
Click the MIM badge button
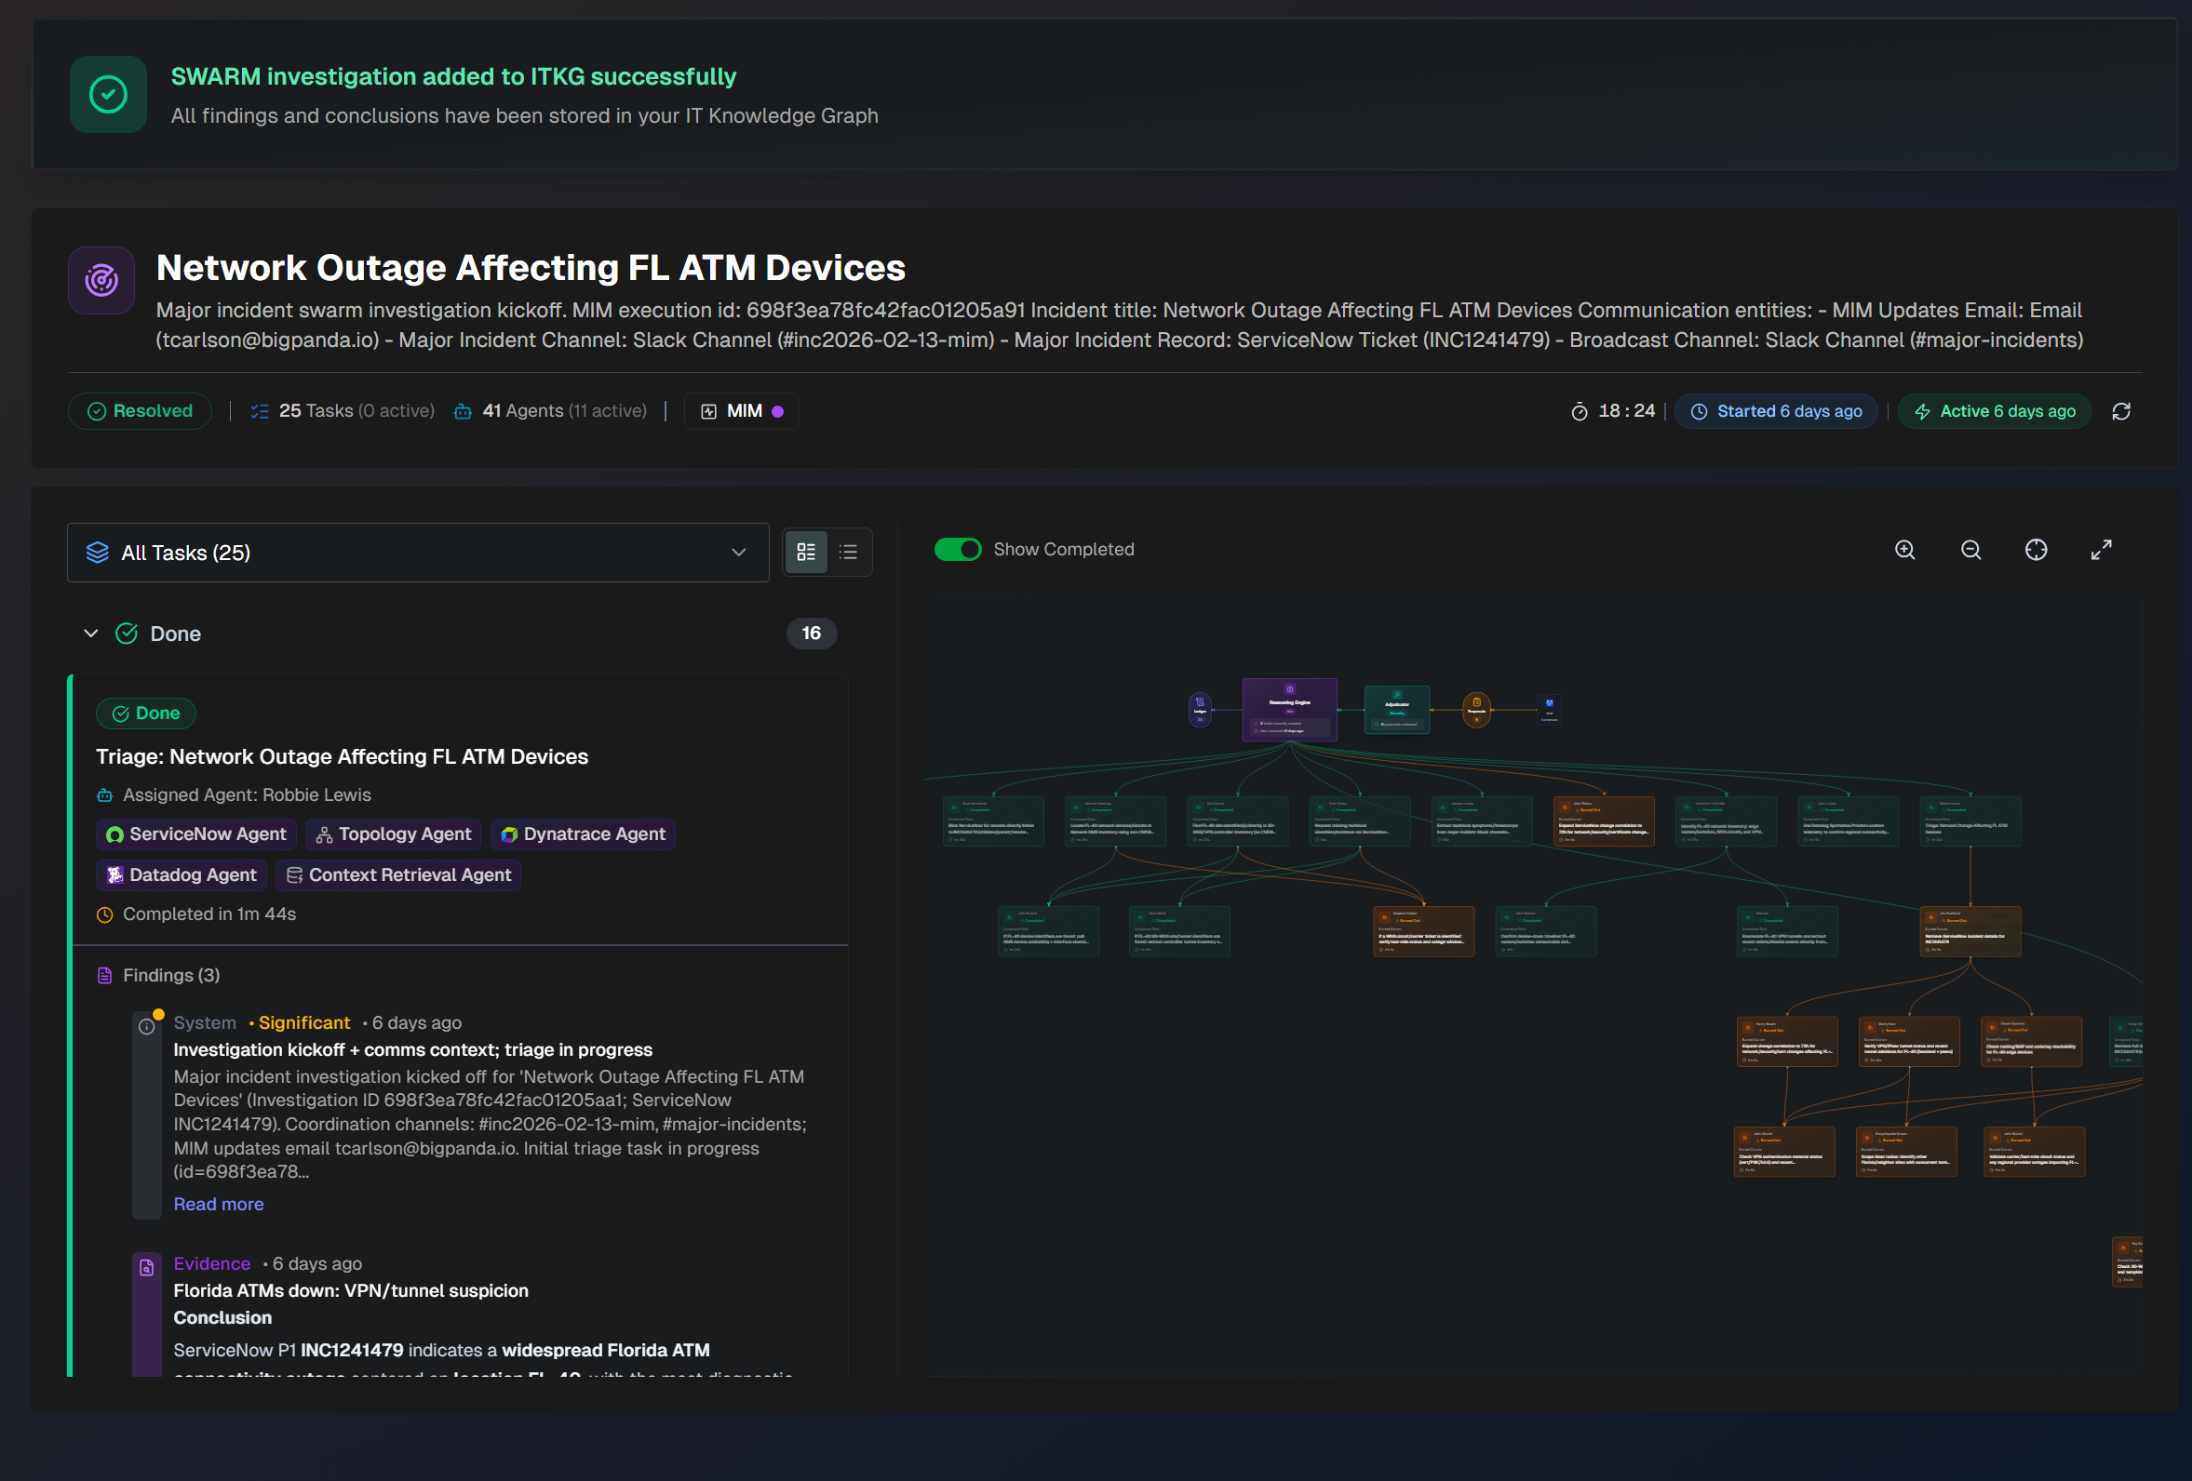pos(742,411)
